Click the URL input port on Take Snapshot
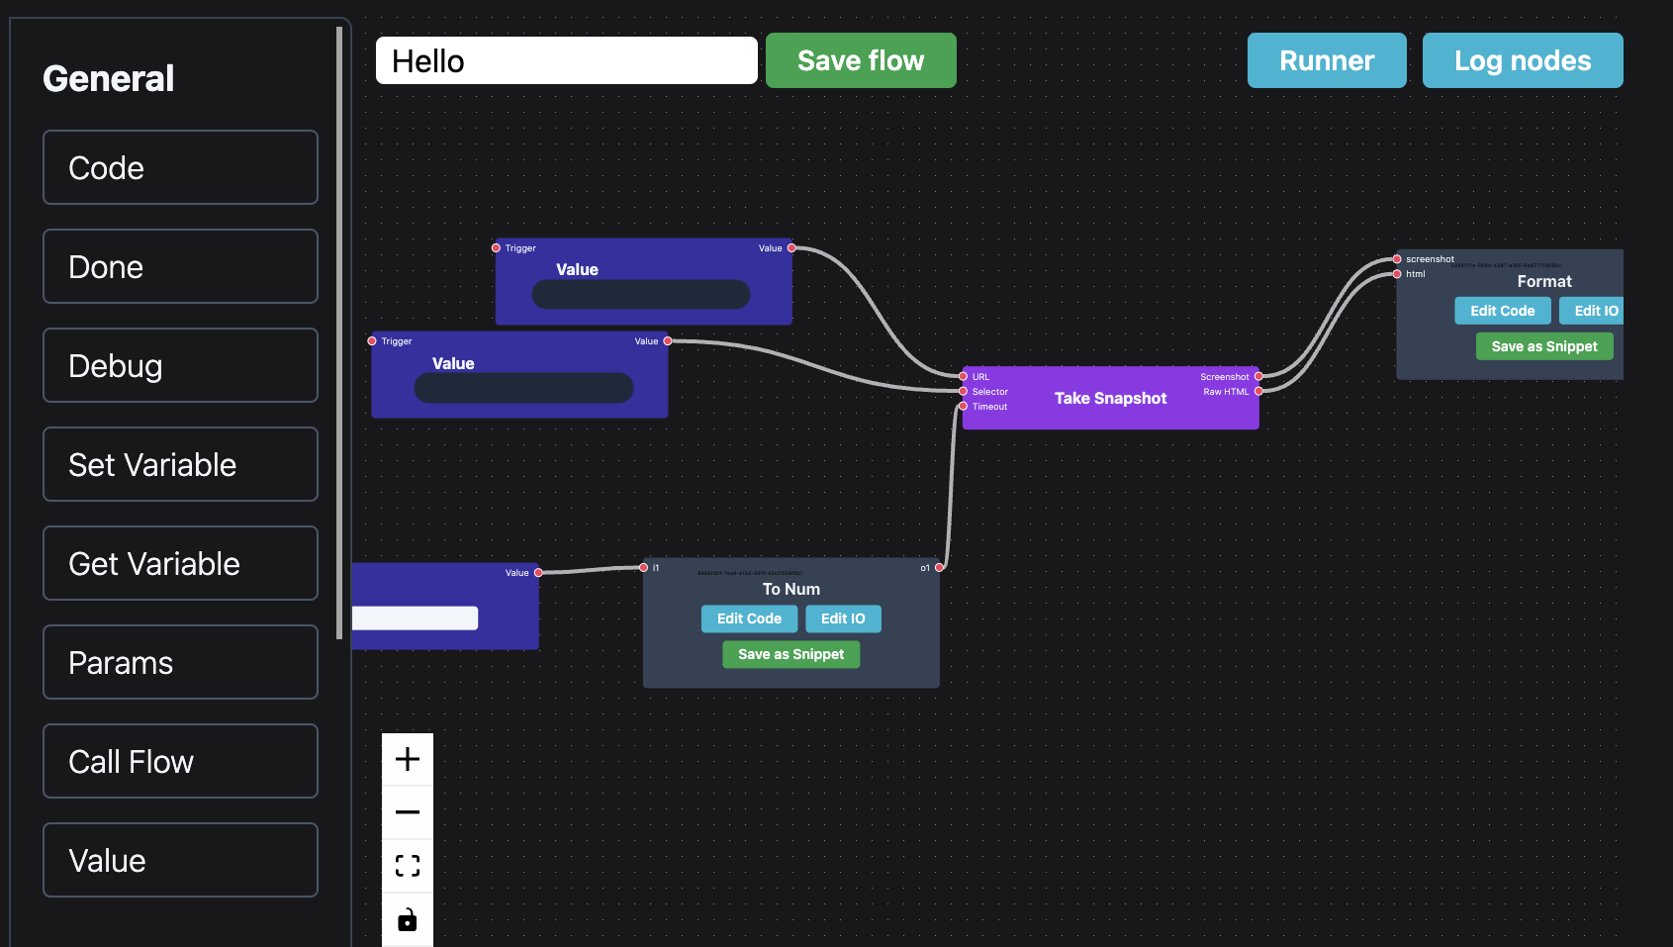 pyautogui.click(x=963, y=376)
